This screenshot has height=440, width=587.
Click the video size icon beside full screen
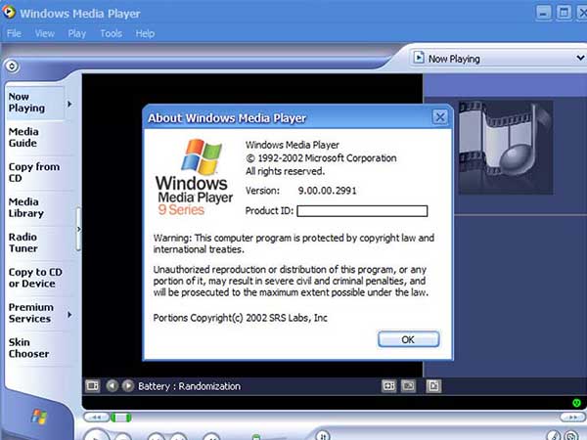[x=408, y=386]
